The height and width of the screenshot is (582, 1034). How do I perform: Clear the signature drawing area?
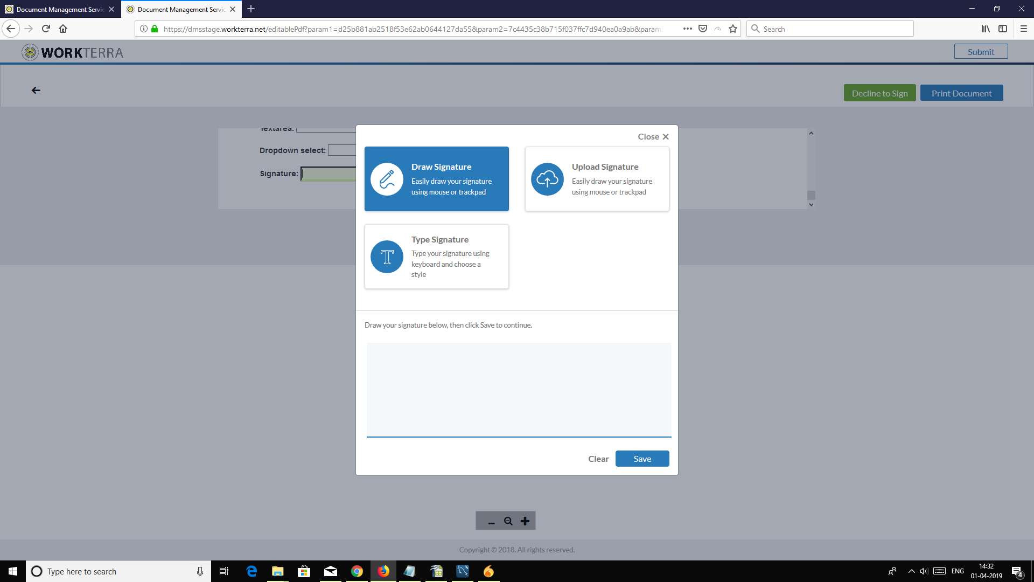[x=598, y=459]
